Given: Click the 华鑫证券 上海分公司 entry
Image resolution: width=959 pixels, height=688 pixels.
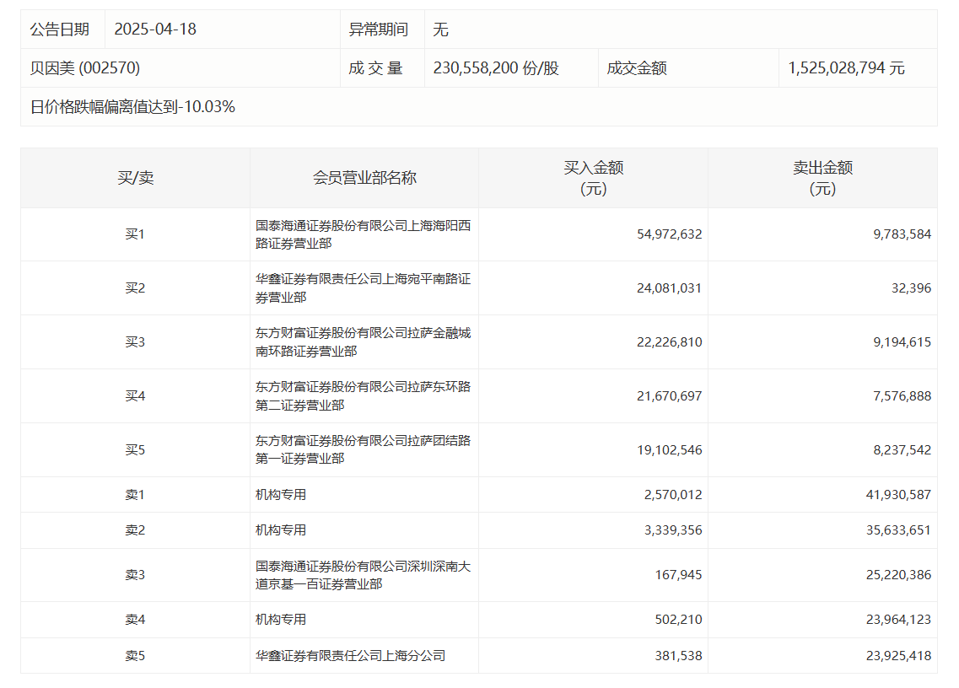Looking at the screenshot, I should [351, 656].
